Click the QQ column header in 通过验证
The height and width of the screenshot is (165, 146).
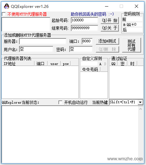tap(114, 64)
